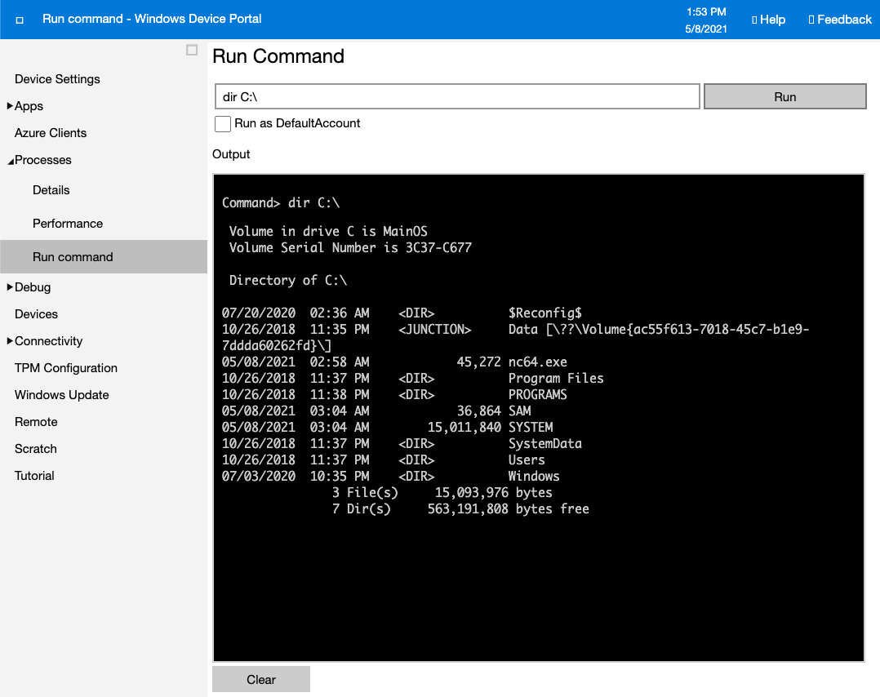880x697 pixels.
Task: Expand the Debug section
Action: pos(10,287)
